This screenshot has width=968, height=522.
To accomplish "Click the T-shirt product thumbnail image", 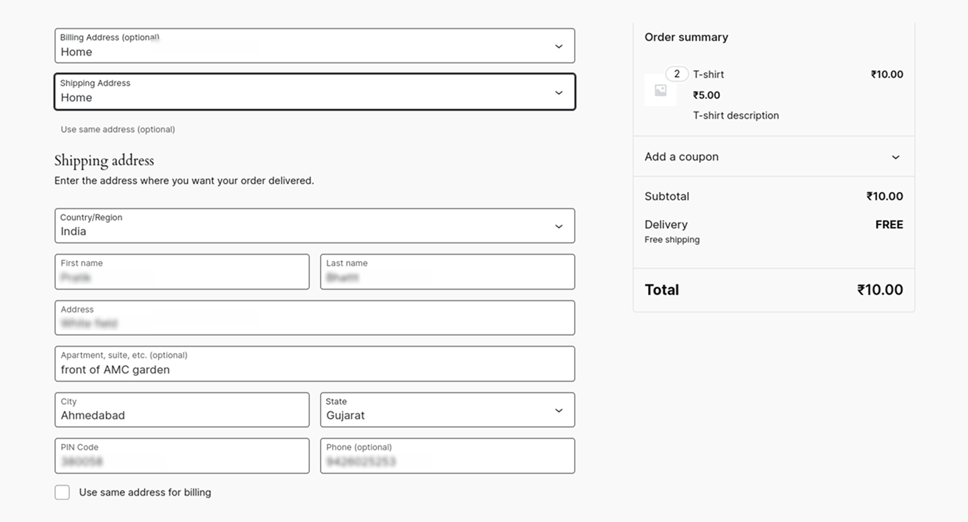I will point(661,91).
